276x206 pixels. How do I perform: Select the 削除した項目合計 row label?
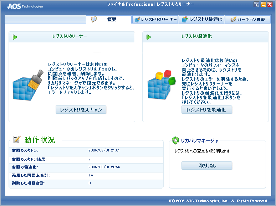coord(29,183)
